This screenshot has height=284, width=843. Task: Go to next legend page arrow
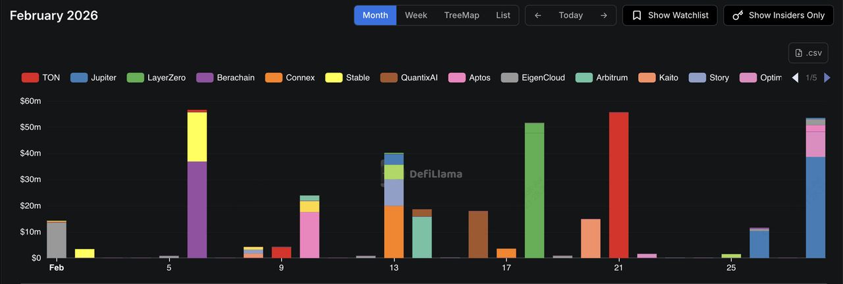point(827,78)
